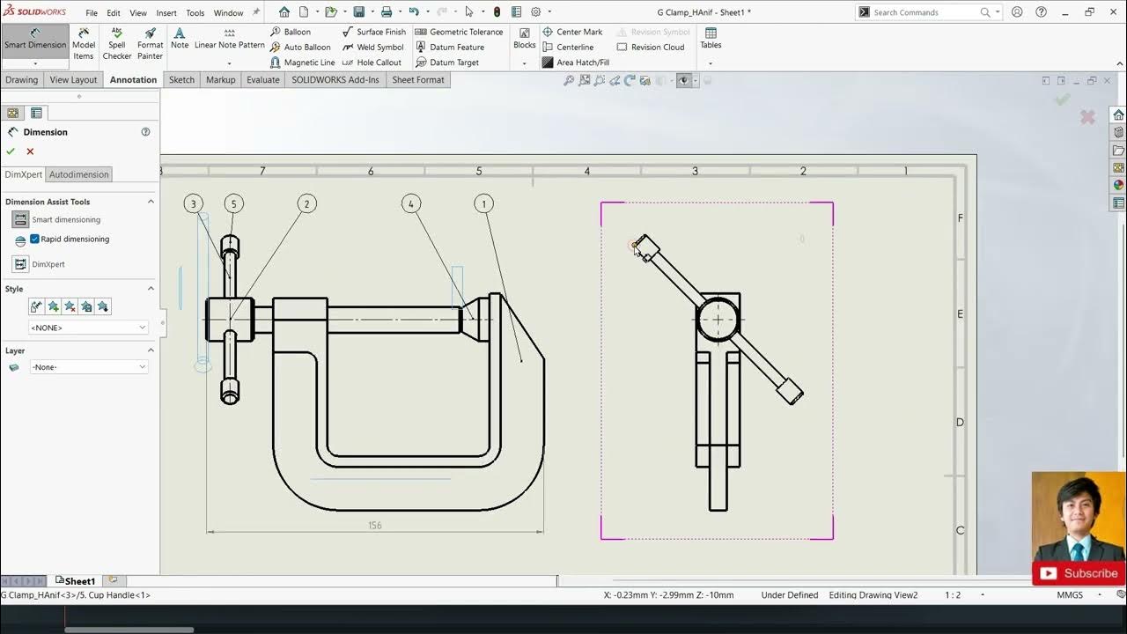Screen dimensions: 1127x634
Task: Click the Home icon in quick toolbar
Action: pos(284,12)
